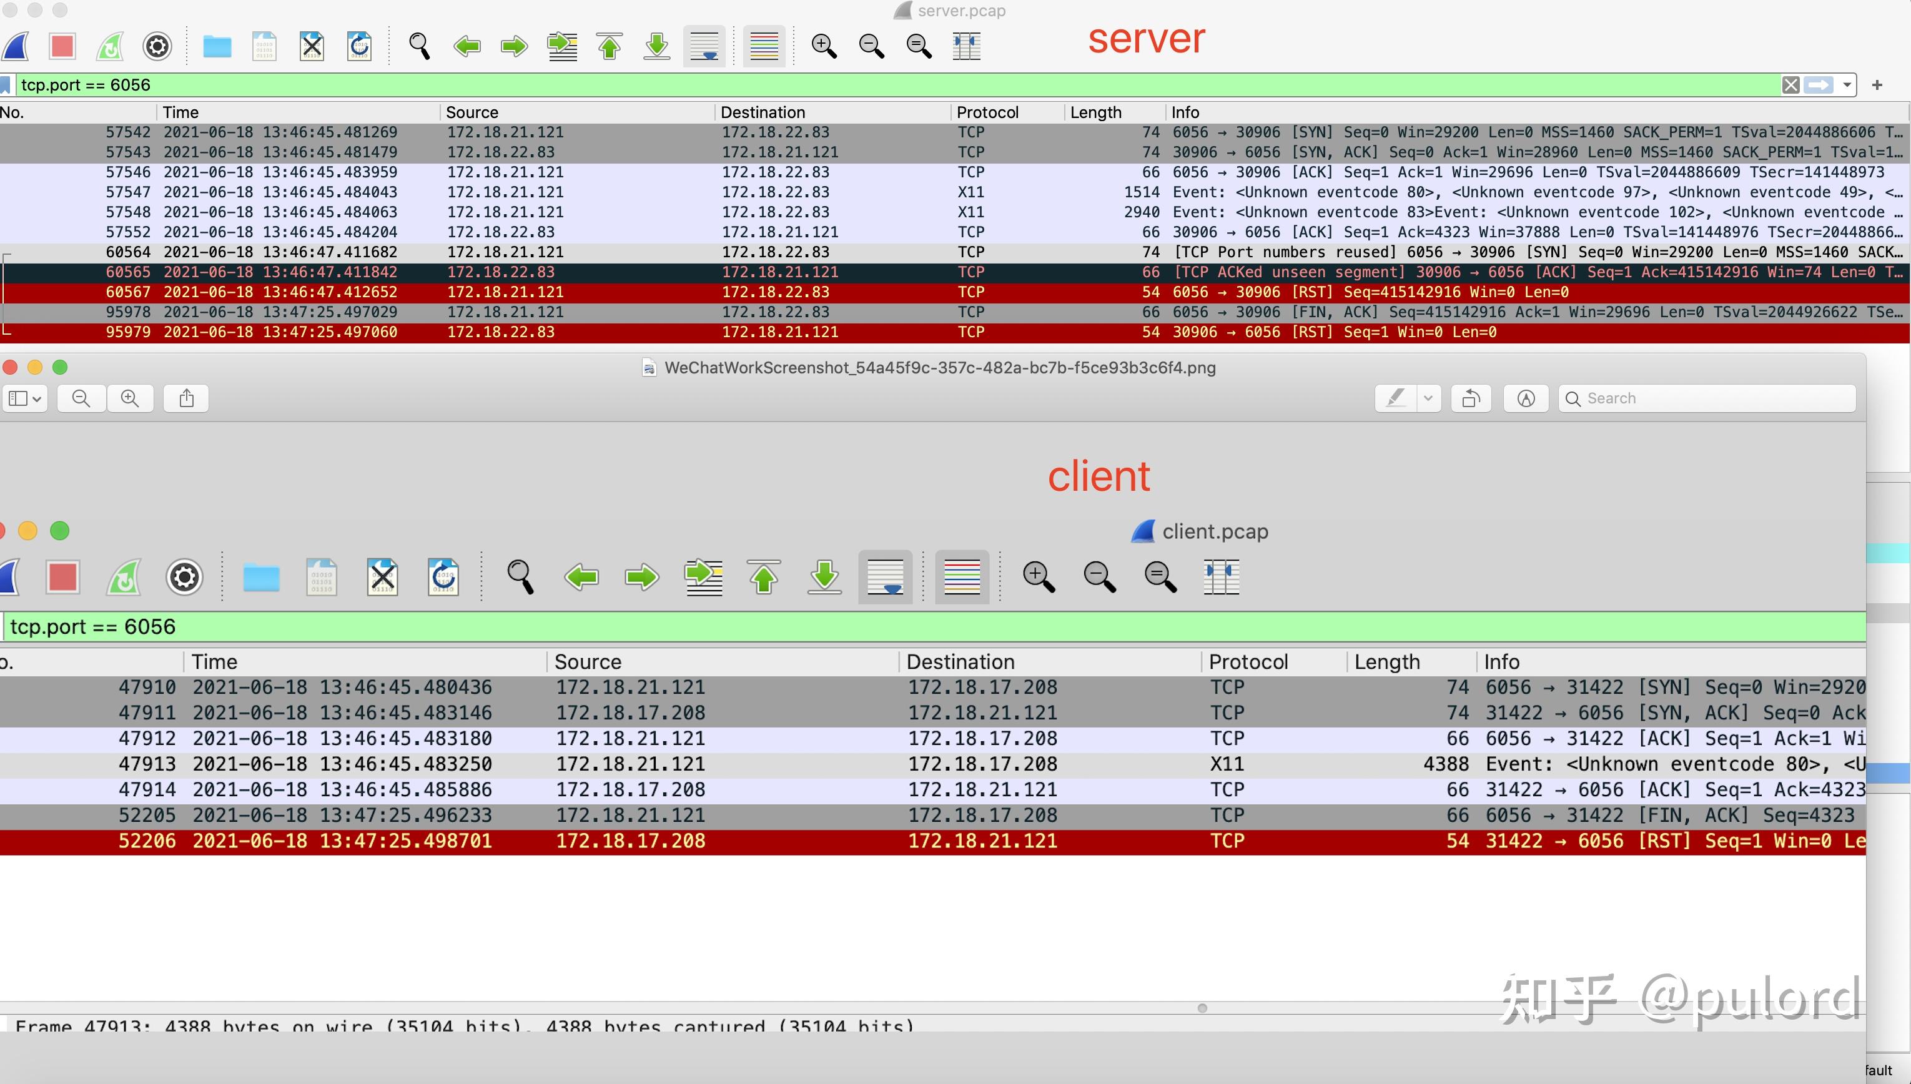Viewport: 1911px width, 1084px height.
Task: Show the Preview markup toolbar
Action: click(x=1526, y=398)
